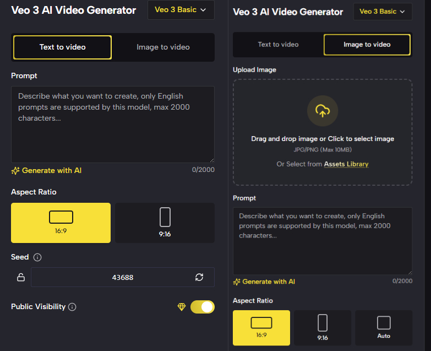Click the Public Visibility info icon
431x351 pixels.
[72, 307]
